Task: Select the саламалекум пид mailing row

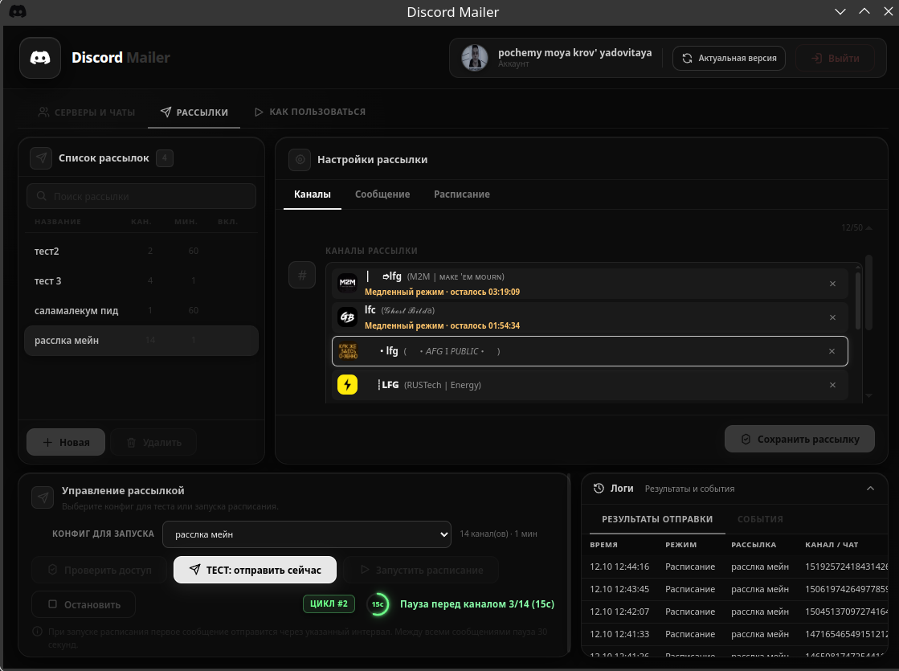Action: (141, 311)
